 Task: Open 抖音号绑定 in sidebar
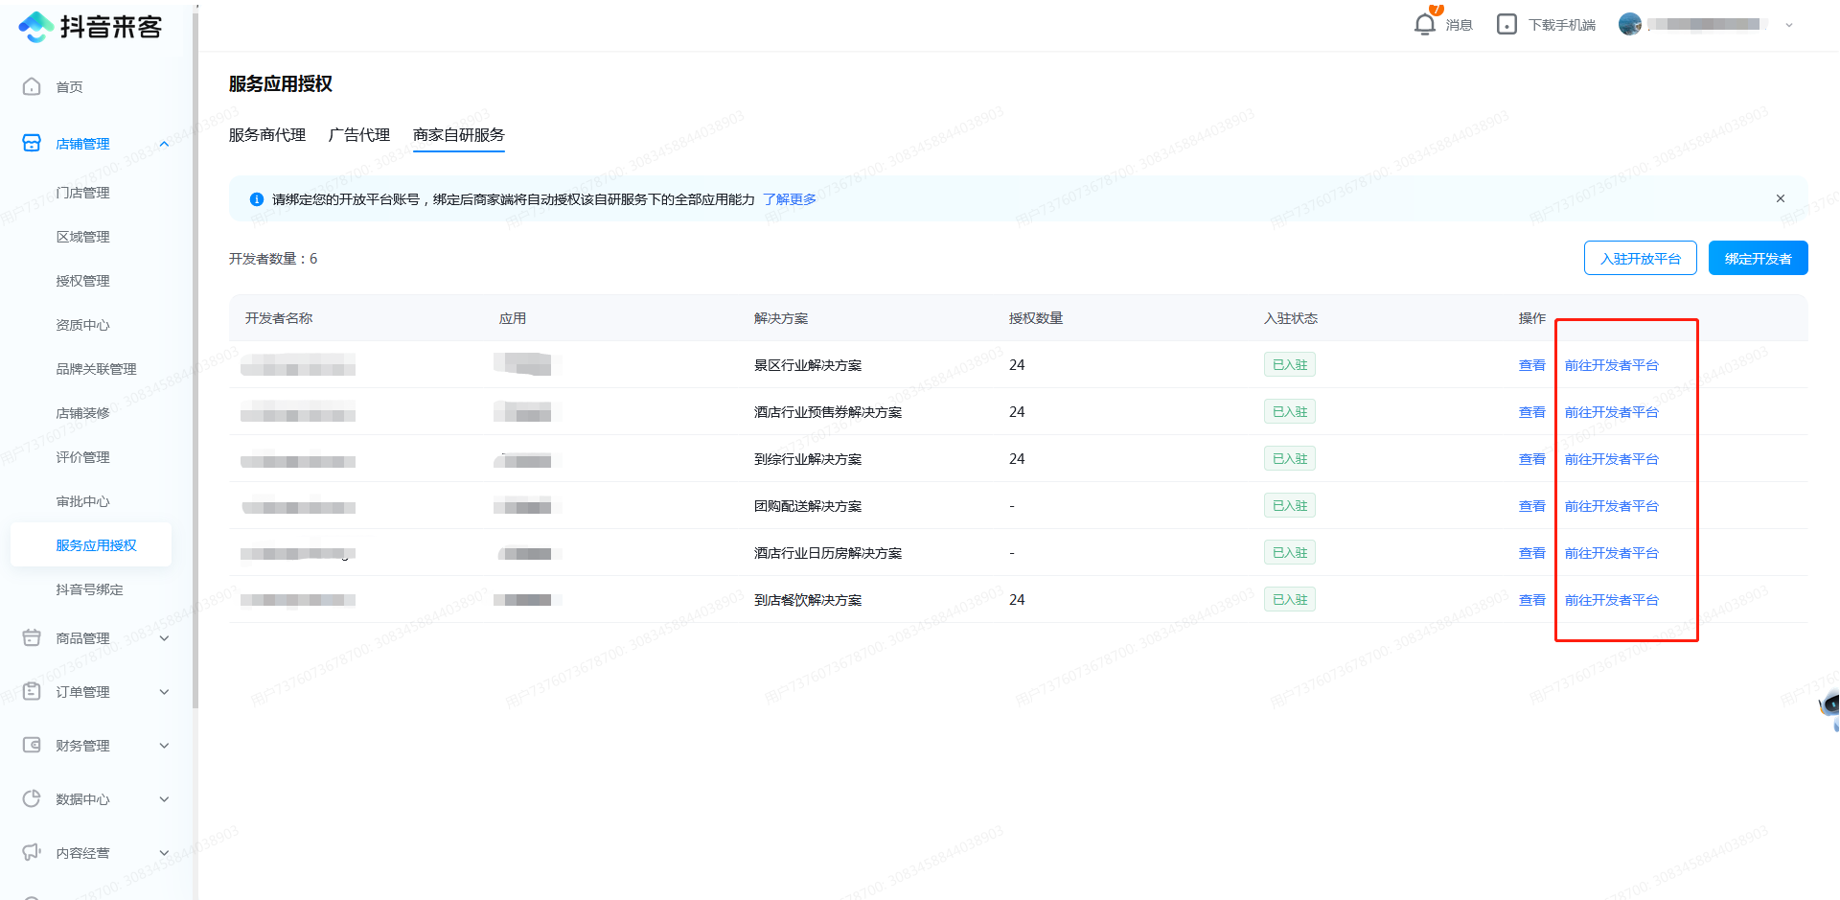pyautogui.click(x=89, y=589)
